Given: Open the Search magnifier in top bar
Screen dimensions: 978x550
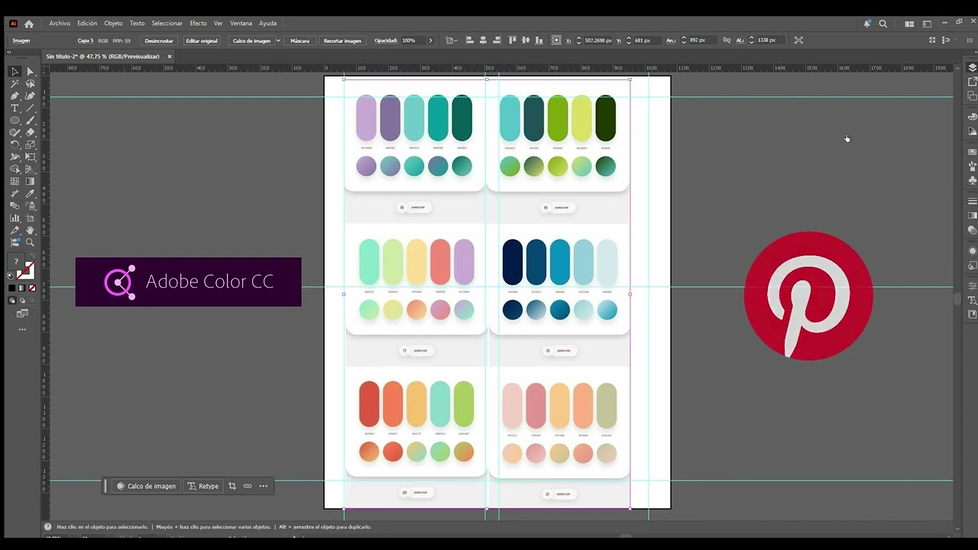Looking at the screenshot, I should [x=883, y=24].
